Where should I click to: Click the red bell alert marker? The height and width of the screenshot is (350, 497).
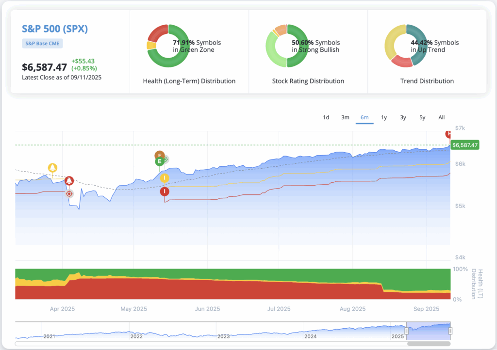point(69,181)
